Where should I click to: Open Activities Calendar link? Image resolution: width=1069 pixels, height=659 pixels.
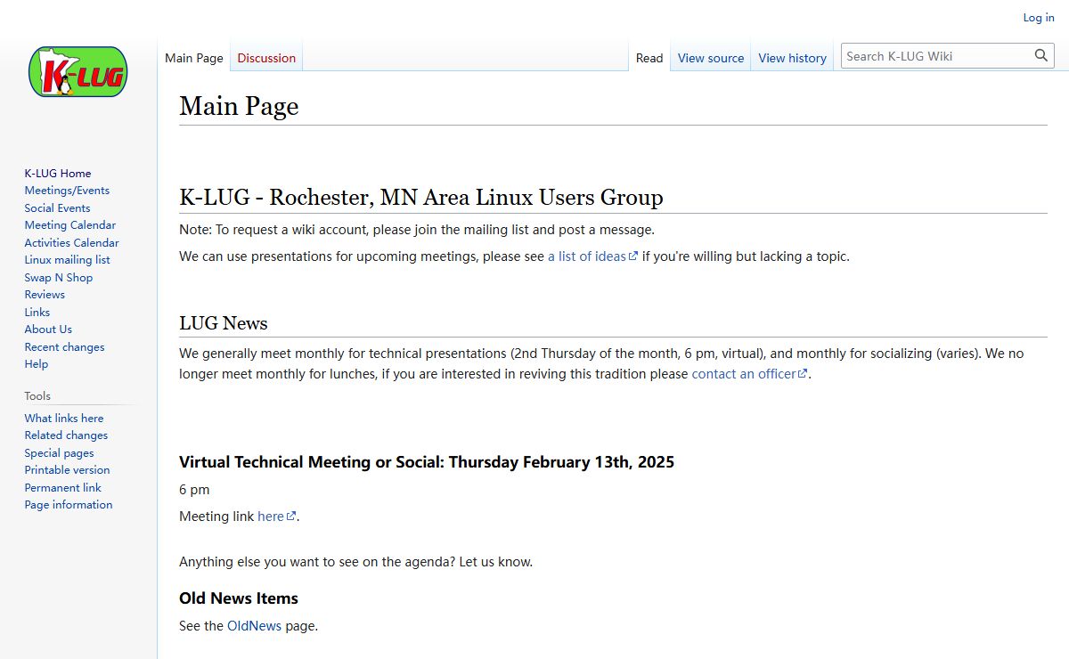click(71, 242)
